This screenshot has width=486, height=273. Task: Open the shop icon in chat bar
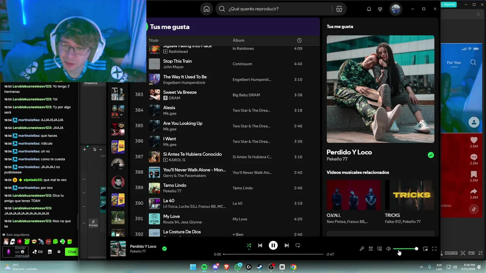coord(49,252)
